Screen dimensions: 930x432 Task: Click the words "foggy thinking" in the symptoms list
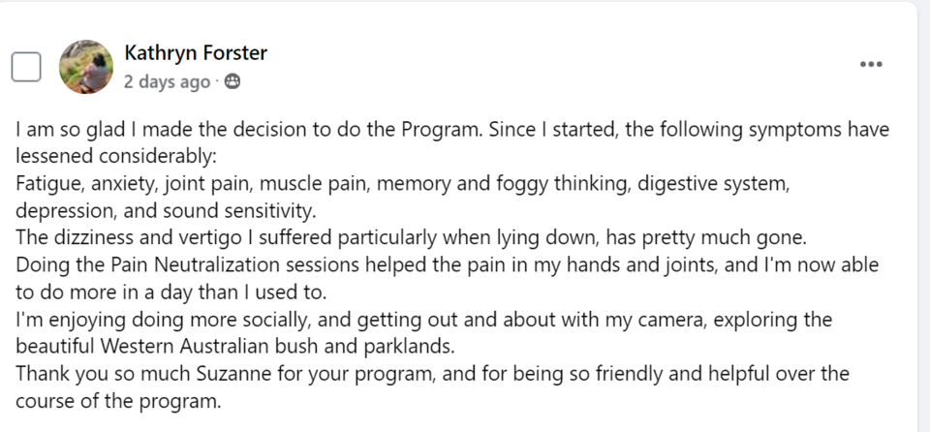coord(561,184)
